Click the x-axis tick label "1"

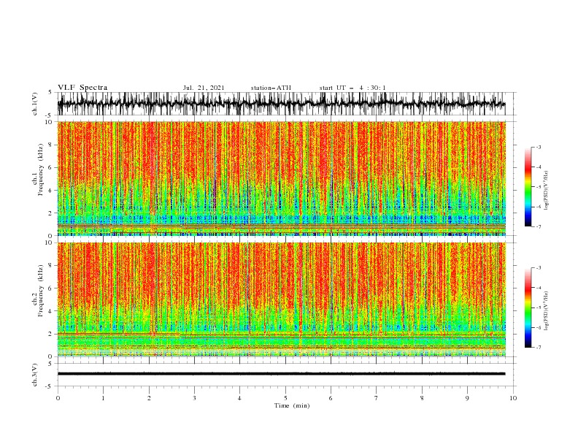coord(103,398)
